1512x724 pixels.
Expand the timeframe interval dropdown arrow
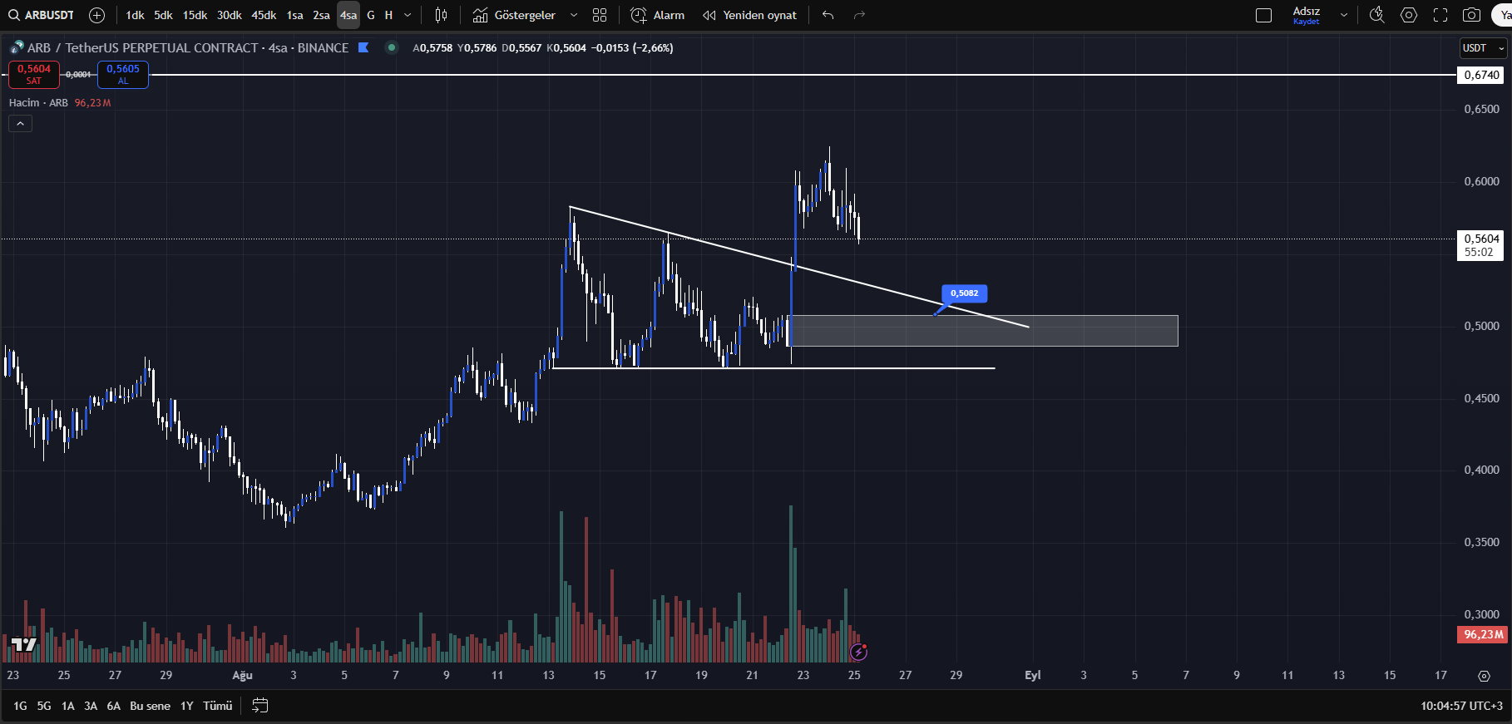point(408,15)
